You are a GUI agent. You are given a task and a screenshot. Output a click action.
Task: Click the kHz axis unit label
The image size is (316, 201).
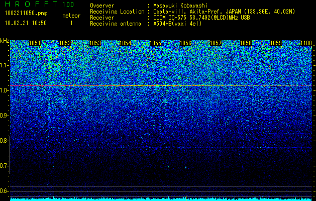click(5, 41)
